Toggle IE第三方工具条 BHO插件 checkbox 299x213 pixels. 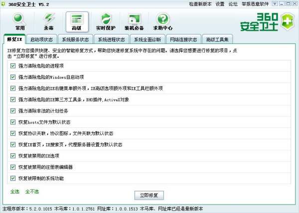click(13, 100)
